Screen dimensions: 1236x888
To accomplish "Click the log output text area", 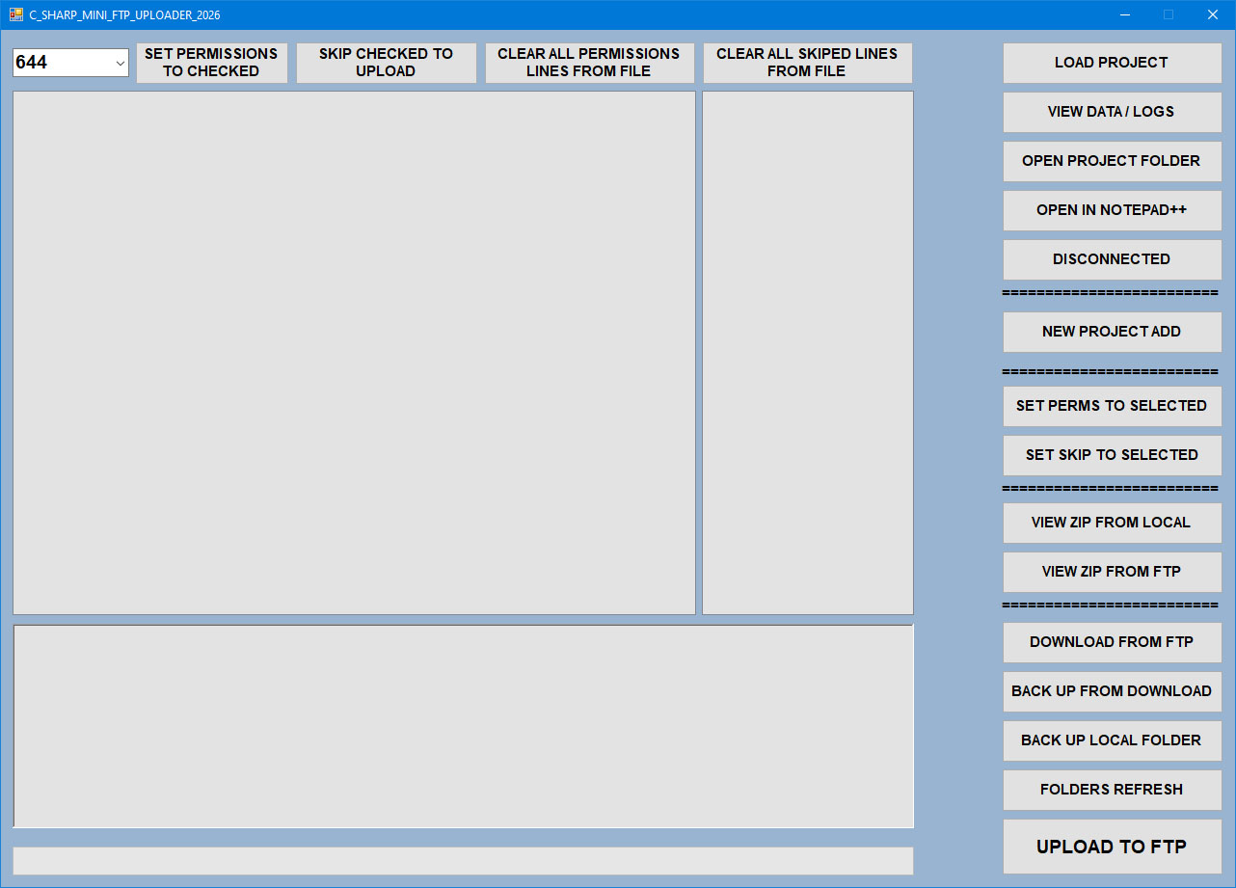I will (x=463, y=726).
